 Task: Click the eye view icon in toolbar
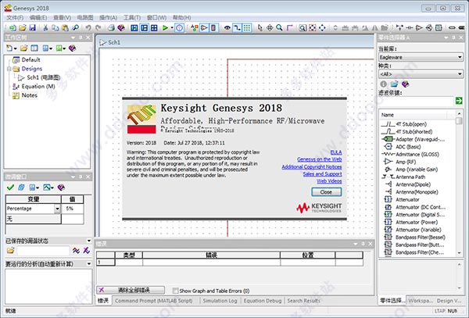click(x=227, y=28)
